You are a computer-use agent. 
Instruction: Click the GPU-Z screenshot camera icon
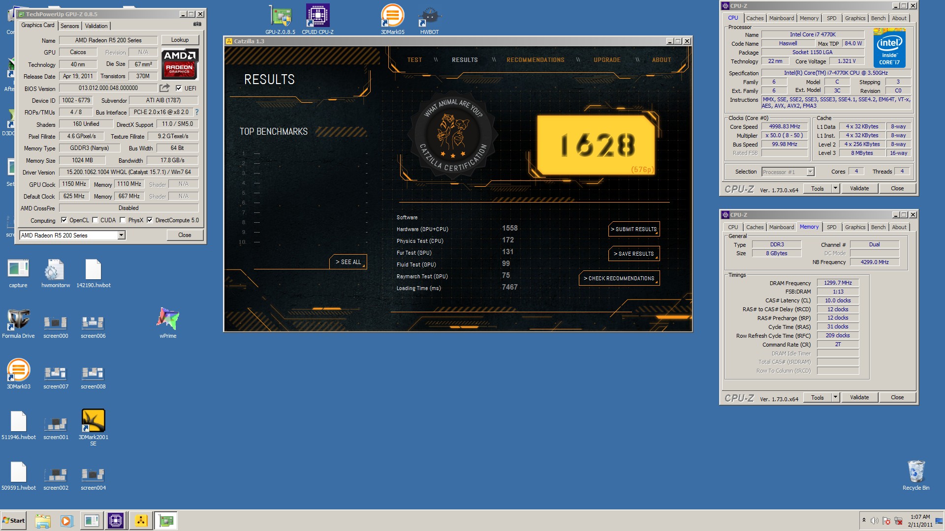point(197,24)
